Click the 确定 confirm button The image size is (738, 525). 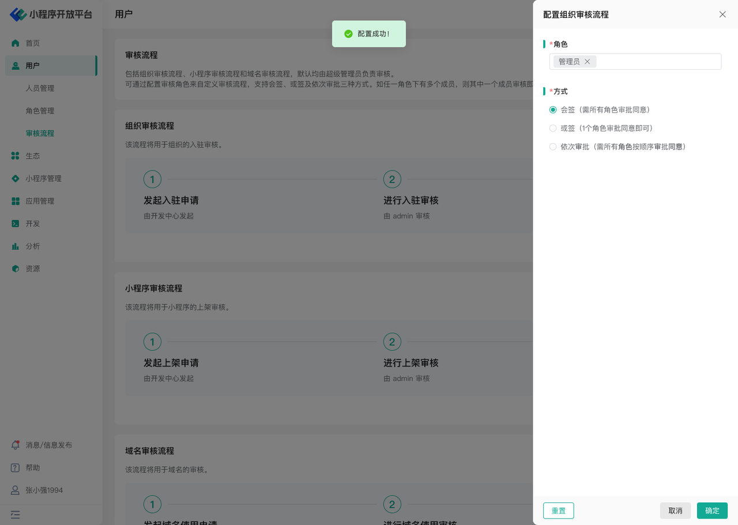712,511
